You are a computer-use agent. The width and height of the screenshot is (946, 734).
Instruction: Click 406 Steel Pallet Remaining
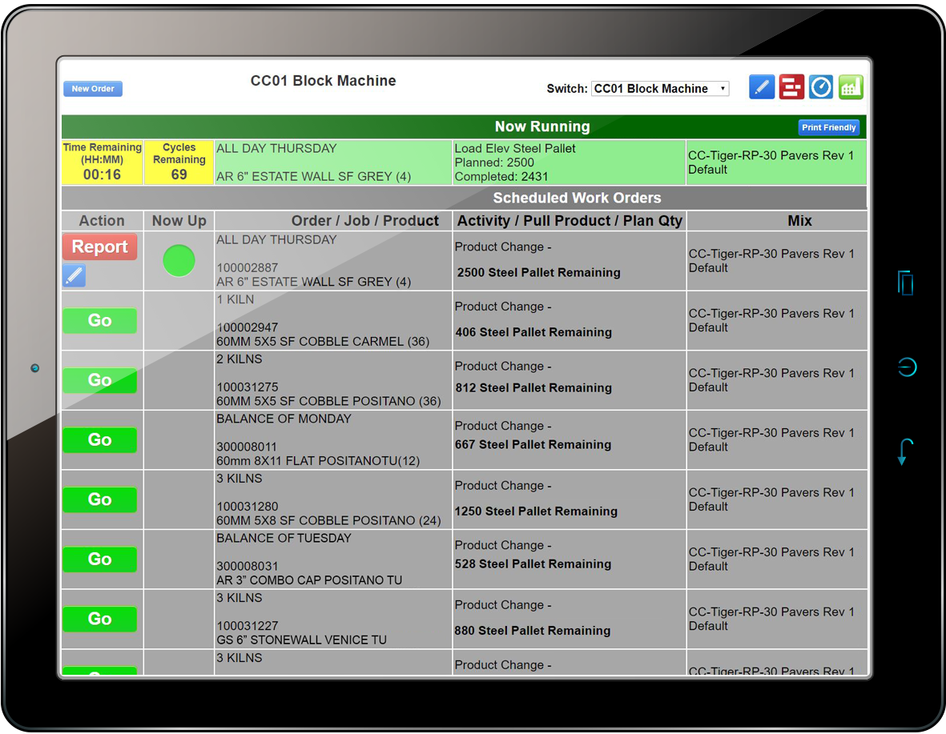[x=533, y=332]
